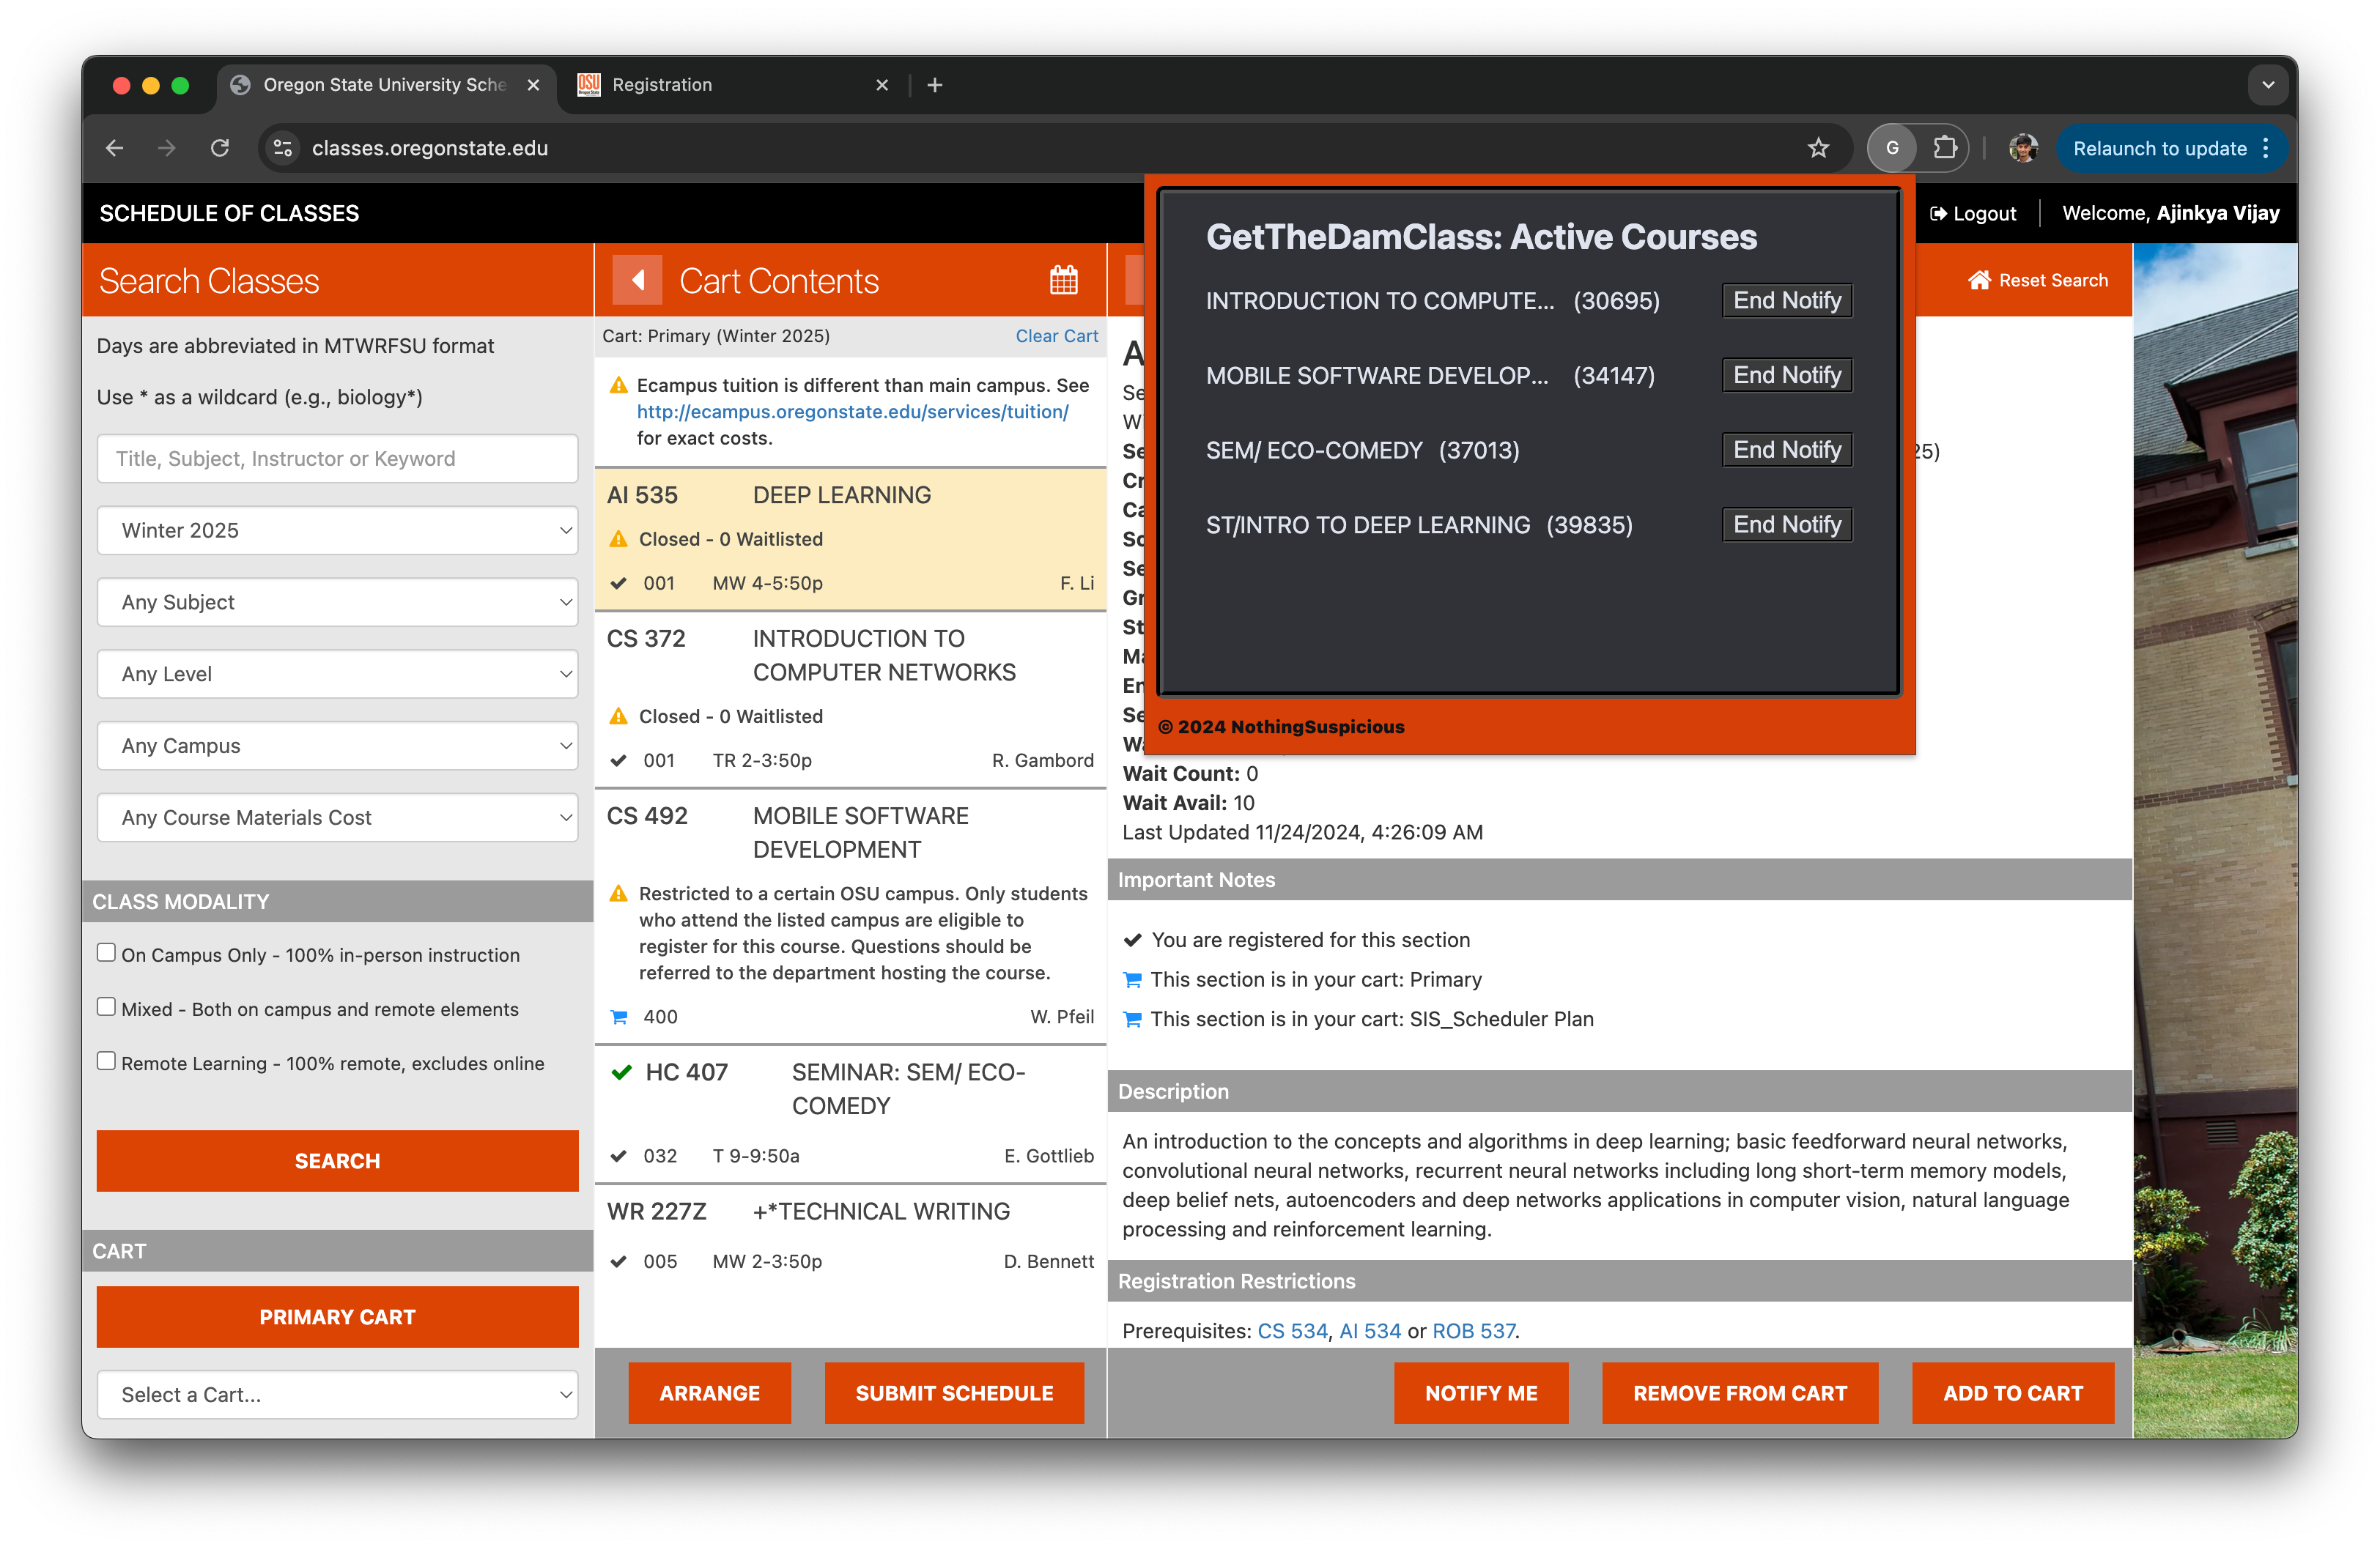Reload the page with refresh icon
This screenshot has width=2380, height=1547.
tap(220, 148)
